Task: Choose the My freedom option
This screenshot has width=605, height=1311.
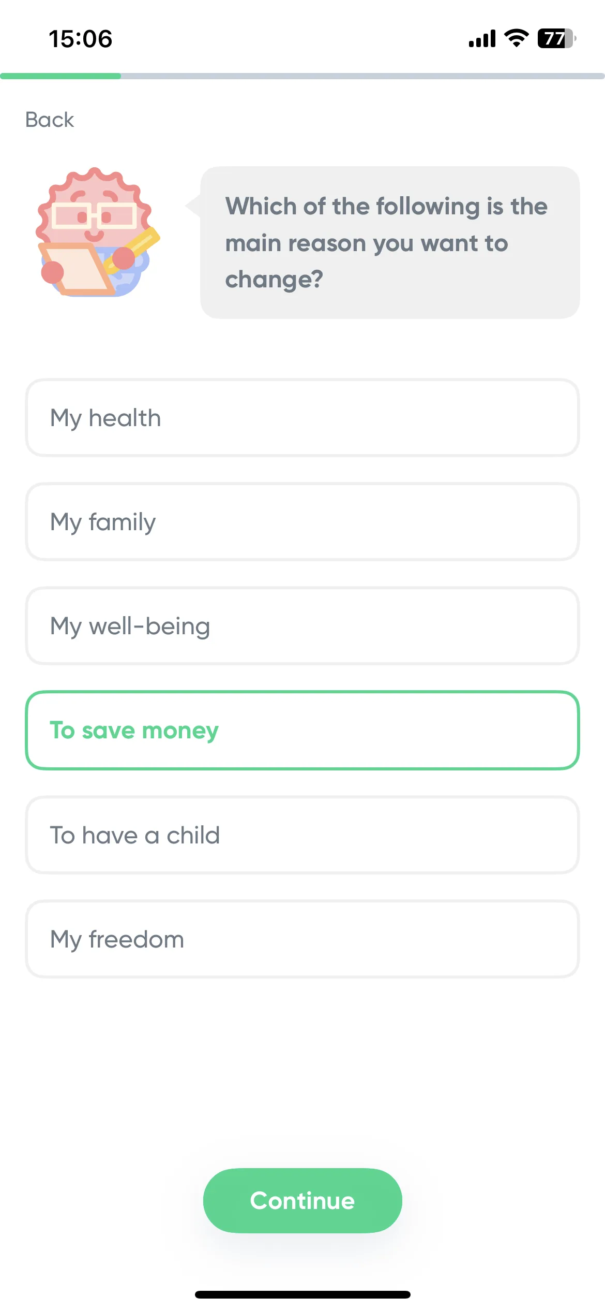Action: click(x=303, y=939)
